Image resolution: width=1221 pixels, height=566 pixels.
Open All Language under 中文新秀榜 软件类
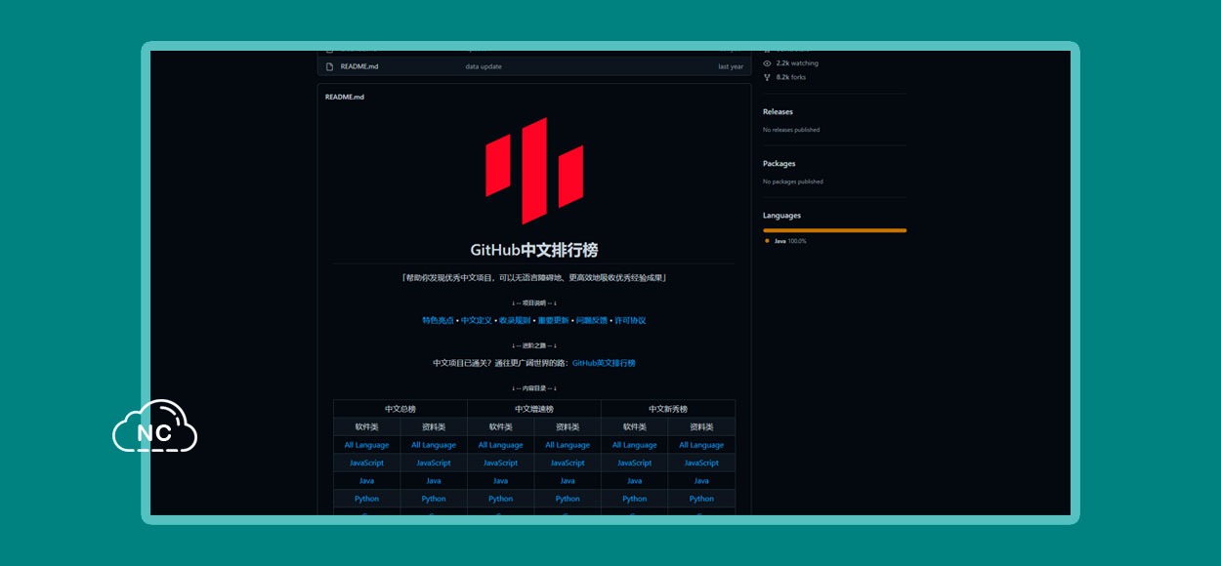click(x=635, y=445)
